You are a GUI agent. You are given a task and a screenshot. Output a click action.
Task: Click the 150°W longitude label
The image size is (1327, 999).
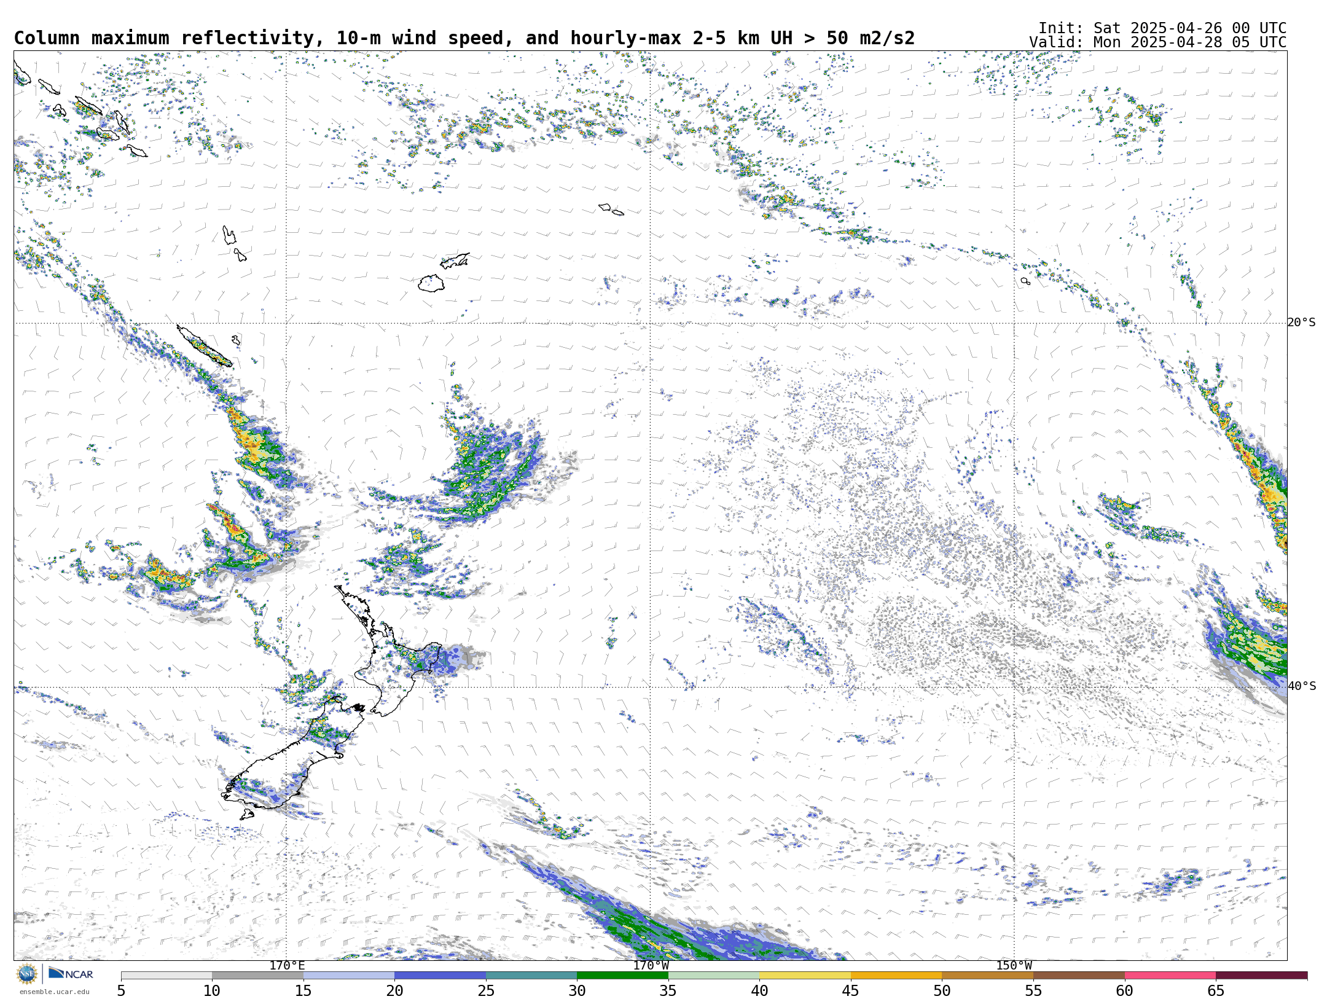pos(1014,966)
